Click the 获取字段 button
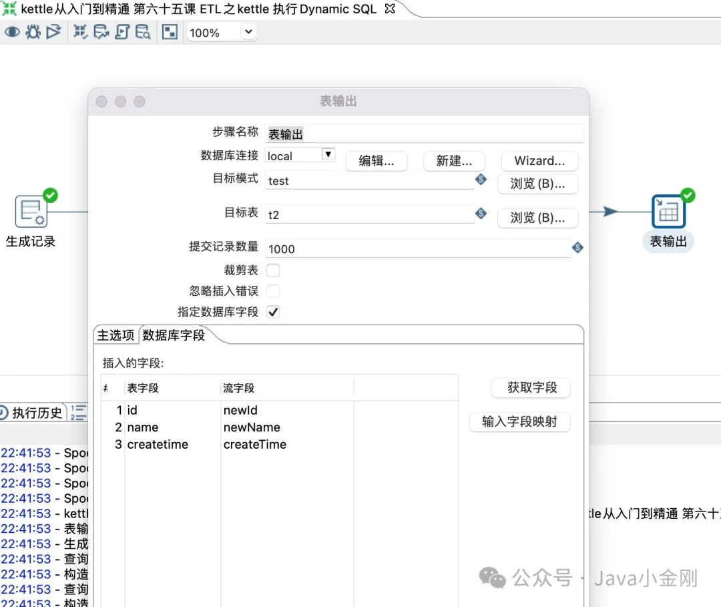The image size is (721, 607). (x=531, y=388)
